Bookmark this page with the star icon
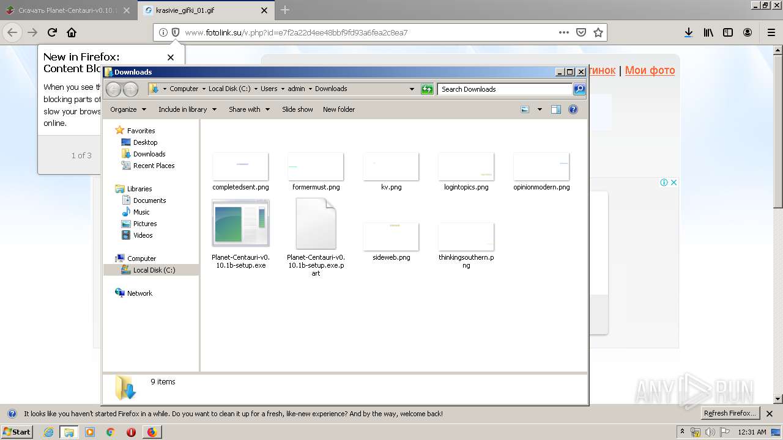 click(598, 32)
